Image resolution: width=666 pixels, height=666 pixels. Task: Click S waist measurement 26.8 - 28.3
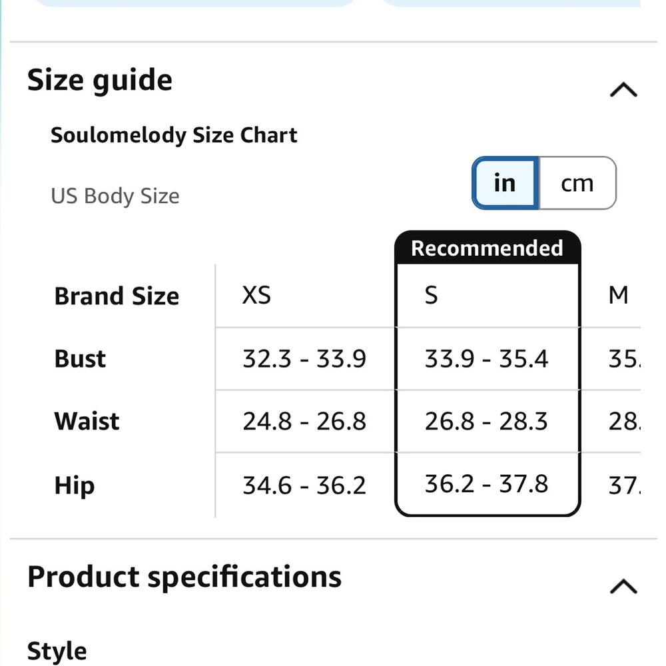486,422
